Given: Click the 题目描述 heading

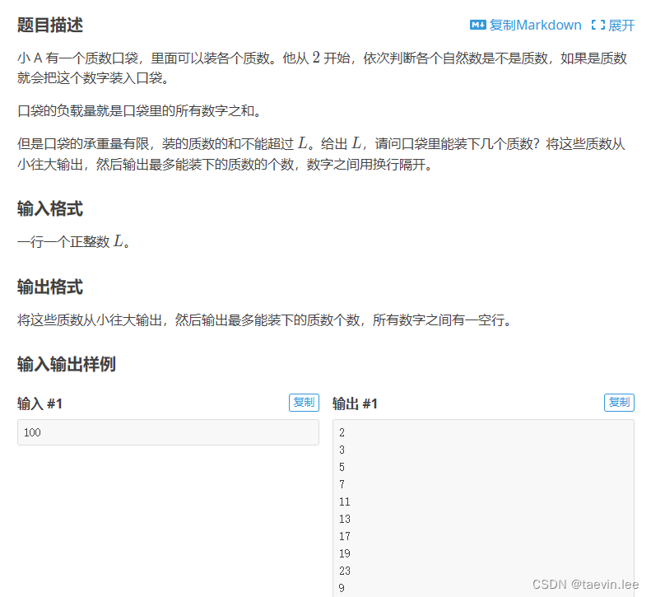Looking at the screenshot, I should pos(50,25).
